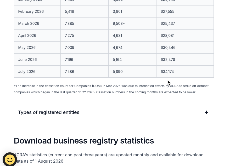The image size is (241, 166).
Task: Click the ACRA statistics updated monthly paragraph
Action: (x=109, y=158)
